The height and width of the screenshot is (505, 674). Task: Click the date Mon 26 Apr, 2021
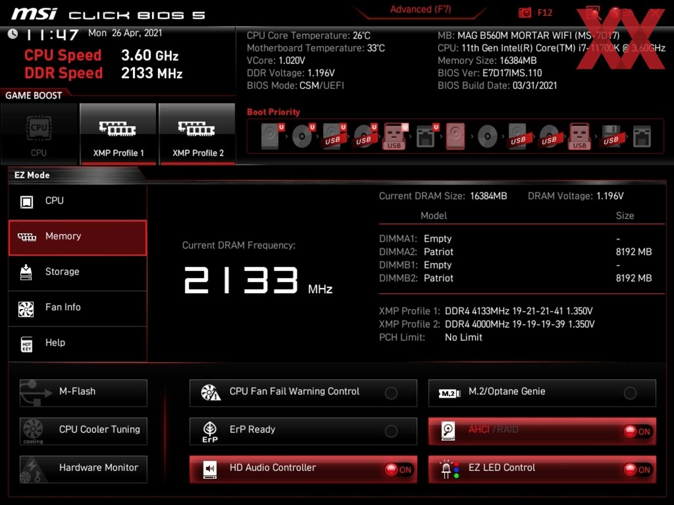125,33
